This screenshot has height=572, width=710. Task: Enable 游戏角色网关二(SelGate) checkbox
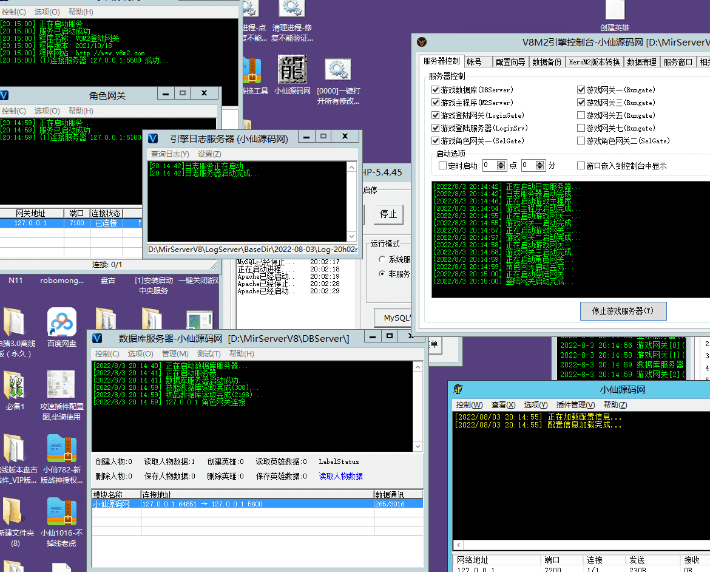click(x=581, y=140)
